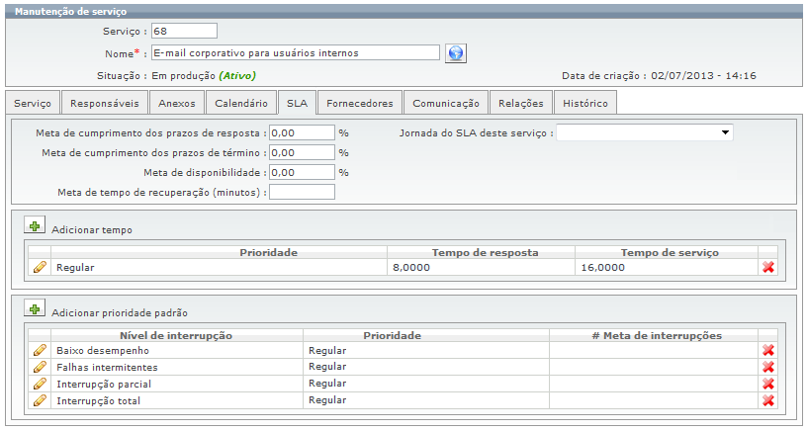Delete the Falhas intermitentes row

coord(767,367)
